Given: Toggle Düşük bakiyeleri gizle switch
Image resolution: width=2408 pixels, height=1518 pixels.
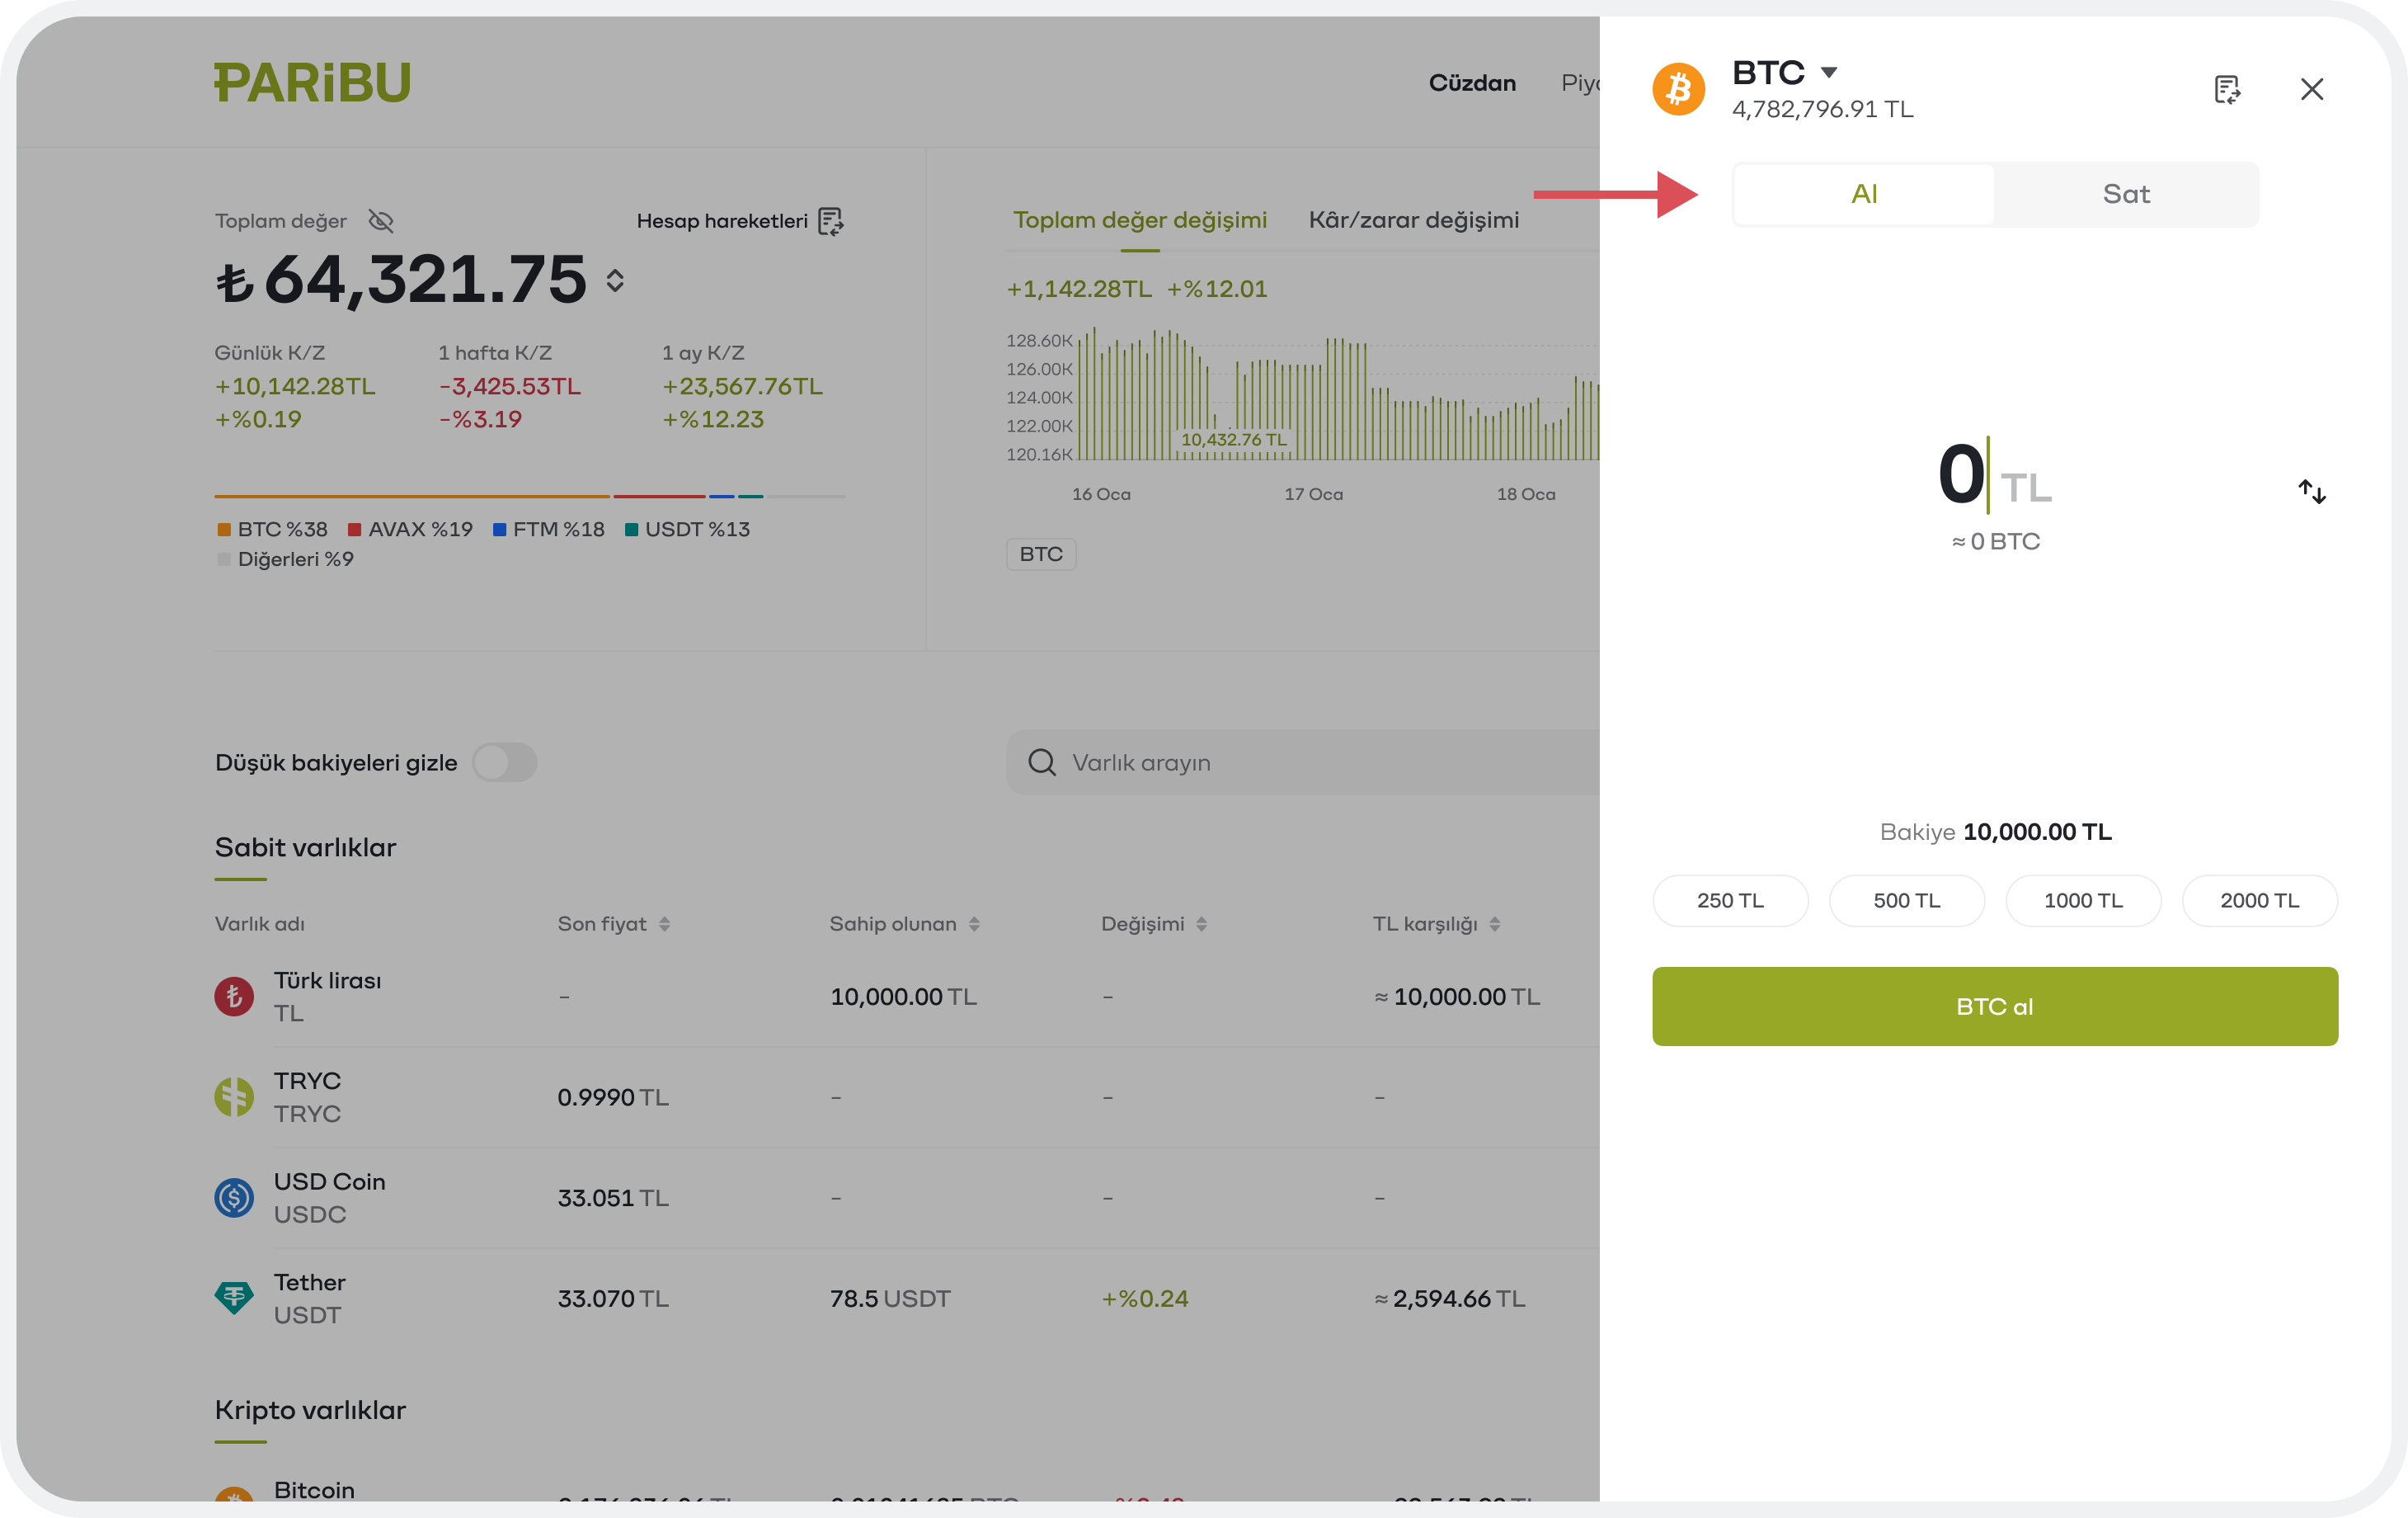Looking at the screenshot, I should 505,762.
